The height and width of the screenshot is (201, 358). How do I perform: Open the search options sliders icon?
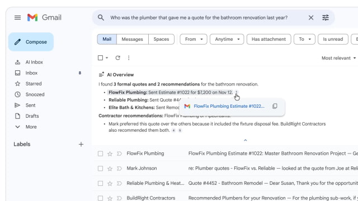click(326, 17)
